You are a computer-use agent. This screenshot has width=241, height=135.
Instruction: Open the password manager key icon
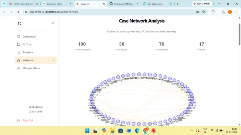click(x=198, y=12)
